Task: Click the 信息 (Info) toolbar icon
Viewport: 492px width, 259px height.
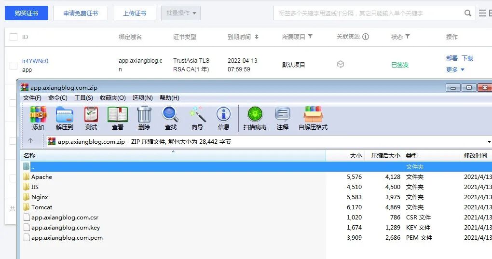Action: [x=223, y=114]
